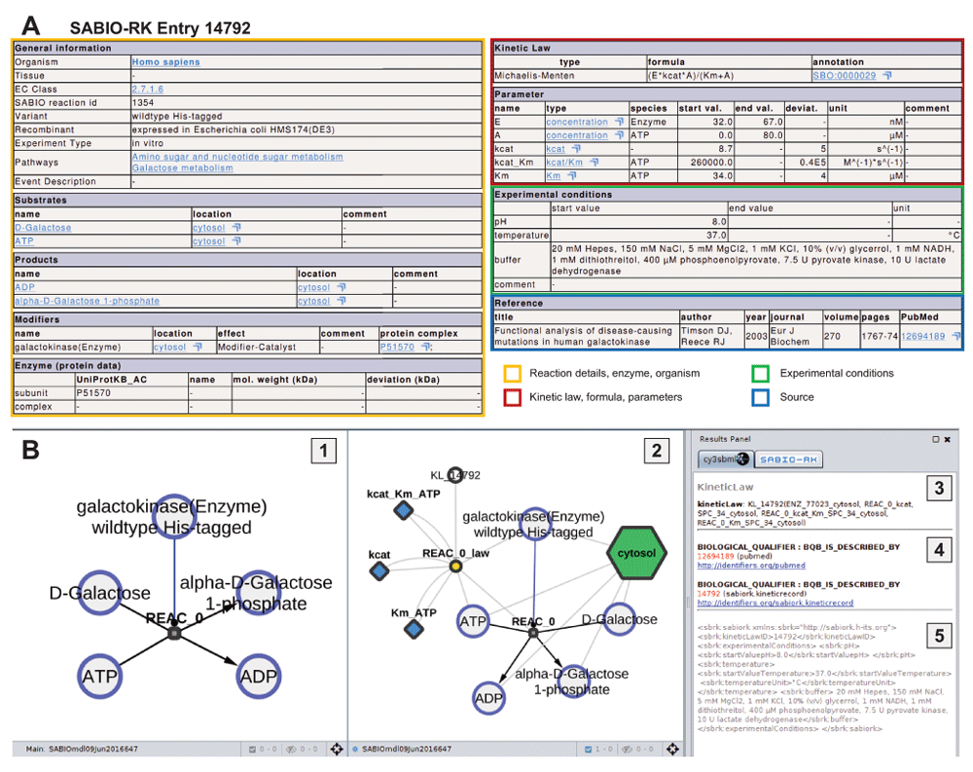Image resolution: width=973 pixels, height=772 pixels.
Task: Open identifiers.org/pubmed link in Results Panel
Action: click(x=751, y=566)
